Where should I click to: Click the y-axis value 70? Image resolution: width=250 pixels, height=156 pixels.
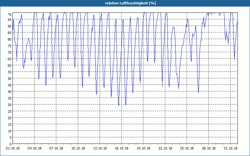[x=10, y=52]
